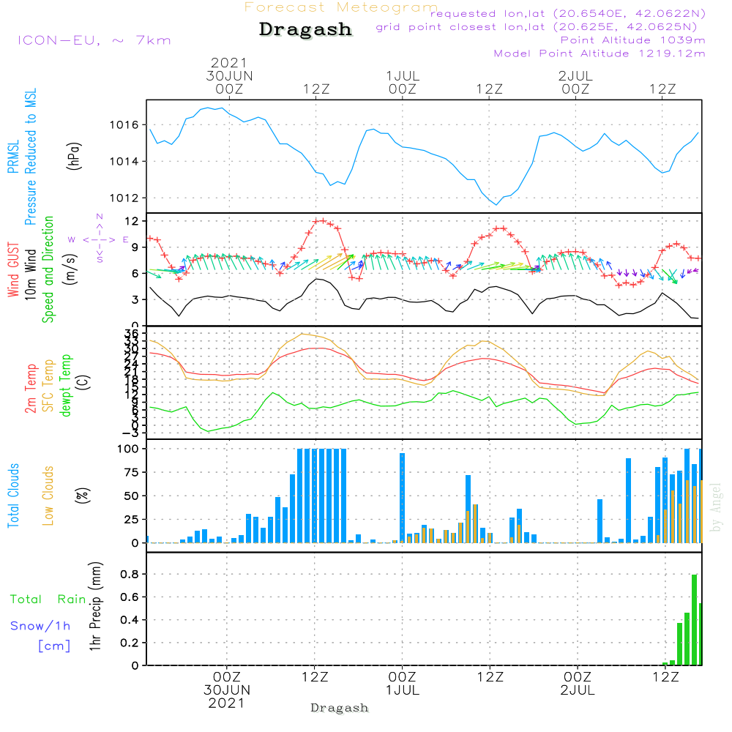The image size is (732, 732).
Task: Select the '9' value on the wind axis
Action: (x=135, y=247)
